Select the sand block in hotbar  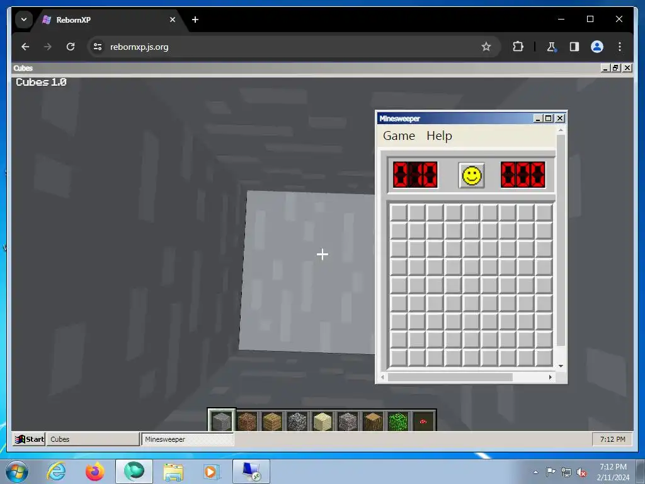[x=322, y=422]
